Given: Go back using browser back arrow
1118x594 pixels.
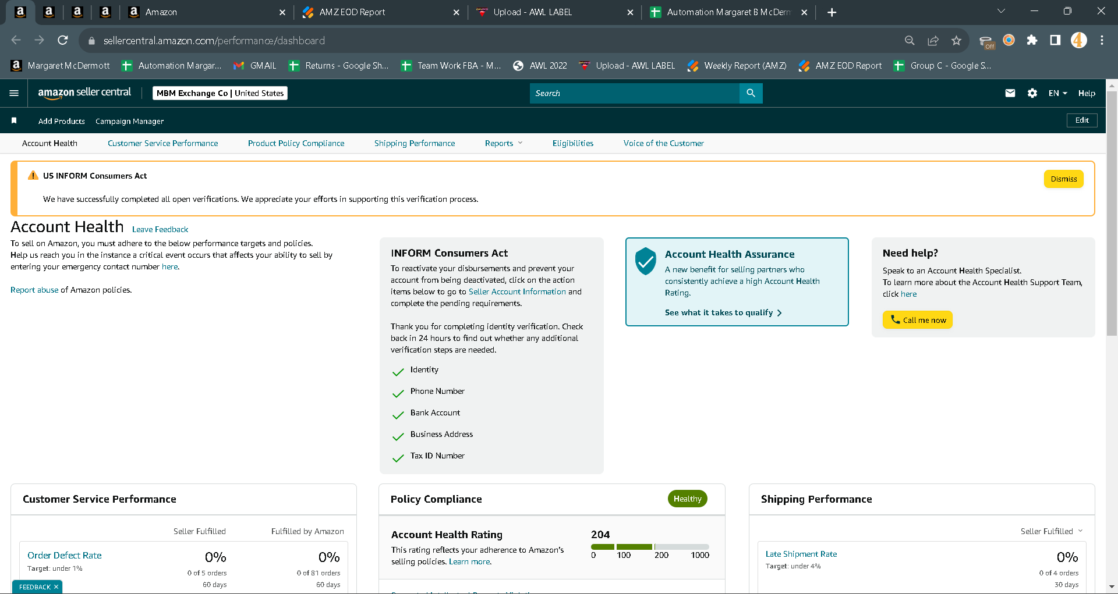Looking at the screenshot, I should tap(16, 40).
